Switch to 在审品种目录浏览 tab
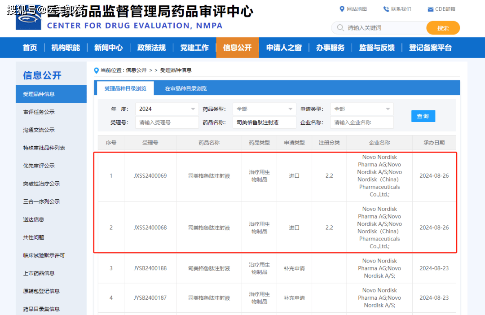 point(186,88)
